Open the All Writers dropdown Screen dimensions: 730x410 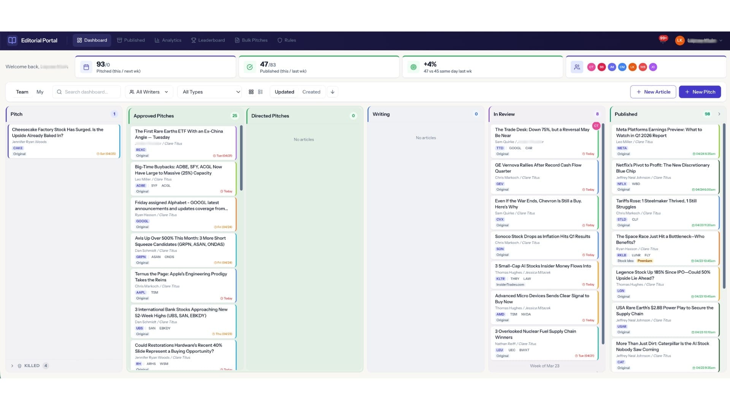click(149, 92)
